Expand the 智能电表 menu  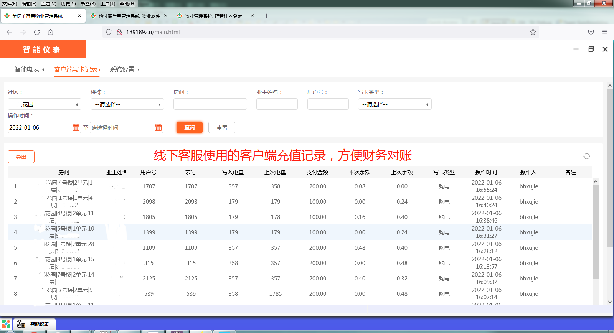point(29,69)
